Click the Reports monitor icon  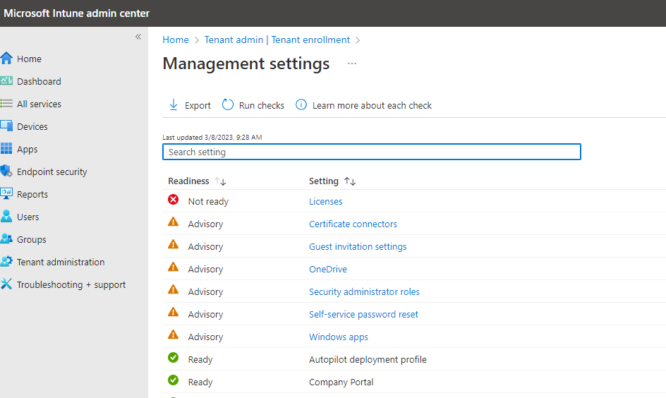pos(6,193)
